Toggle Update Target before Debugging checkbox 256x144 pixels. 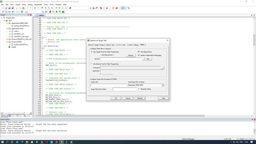tap(139, 55)
